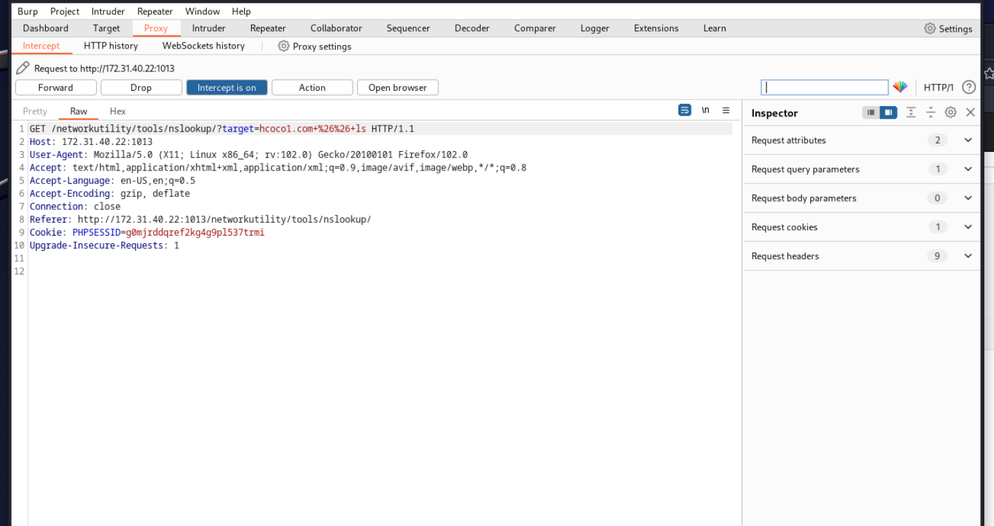
Task: Click the Accept-Encoding header line
Action: click(x=110, y=193)
